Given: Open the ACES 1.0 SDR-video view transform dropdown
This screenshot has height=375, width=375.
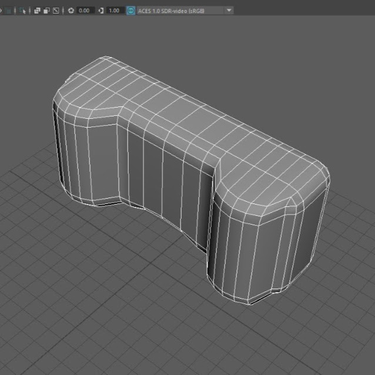Looking at the screenshot, I should (185, 11).
